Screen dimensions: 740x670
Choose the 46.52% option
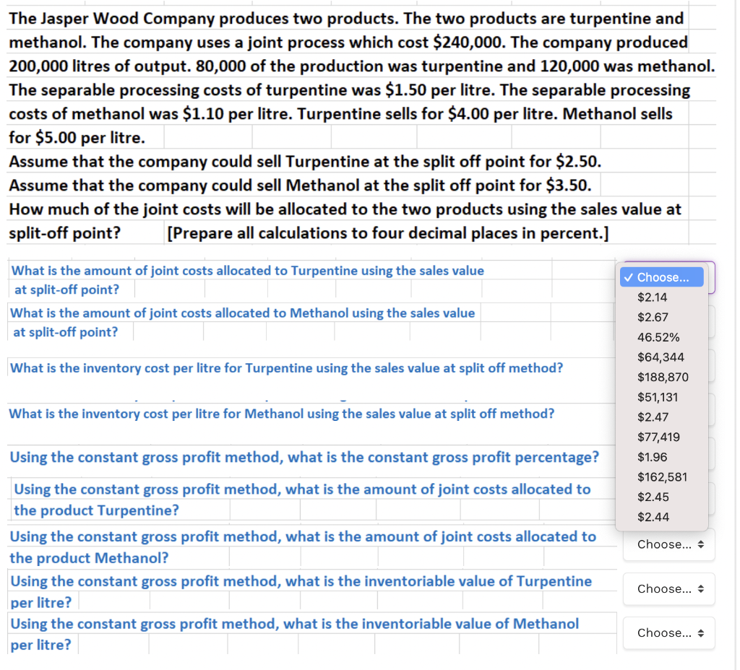click(x=663, y=339)
